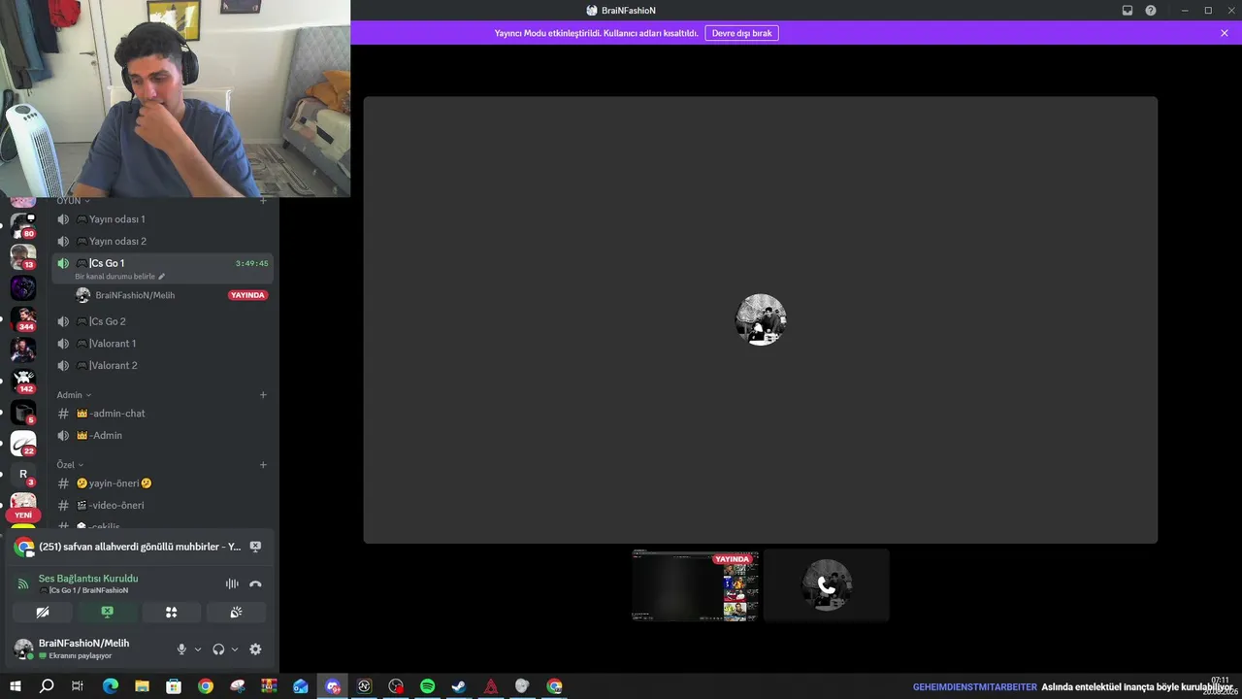
Task: Open the R server with 3 notifications
Action: tap(23, 475)
